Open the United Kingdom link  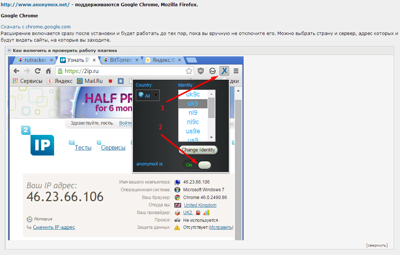pos(200,205)
